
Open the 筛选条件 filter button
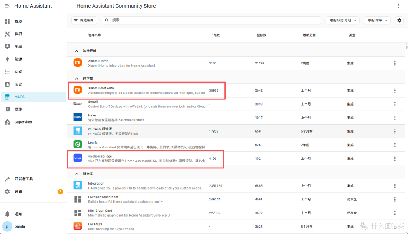pyautogui.click(x=84, y=20)
